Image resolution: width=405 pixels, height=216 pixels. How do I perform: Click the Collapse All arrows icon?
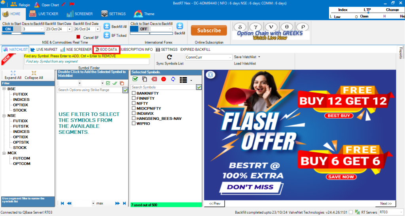click(x=34, y=73)
